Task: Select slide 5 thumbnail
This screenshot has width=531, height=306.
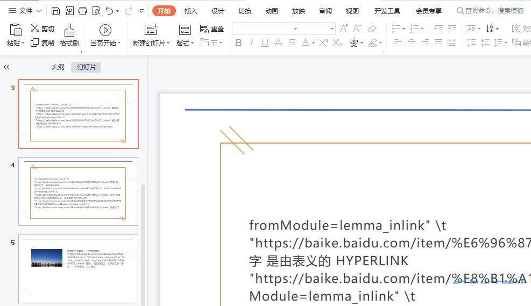Action: pos(78,269)
